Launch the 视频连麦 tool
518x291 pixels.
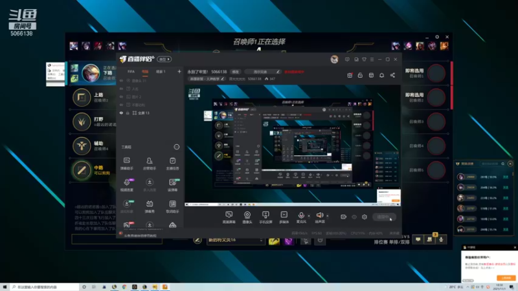(x=126, y=185)
